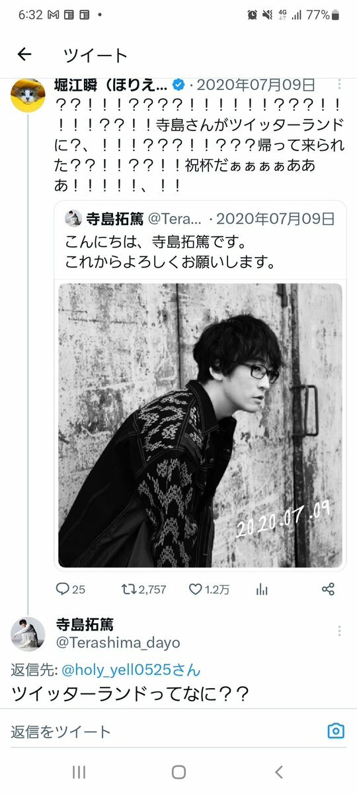The image size is (357, 794).
Task: Open reply icon showing 25 replies
Action: click(62, 589)
